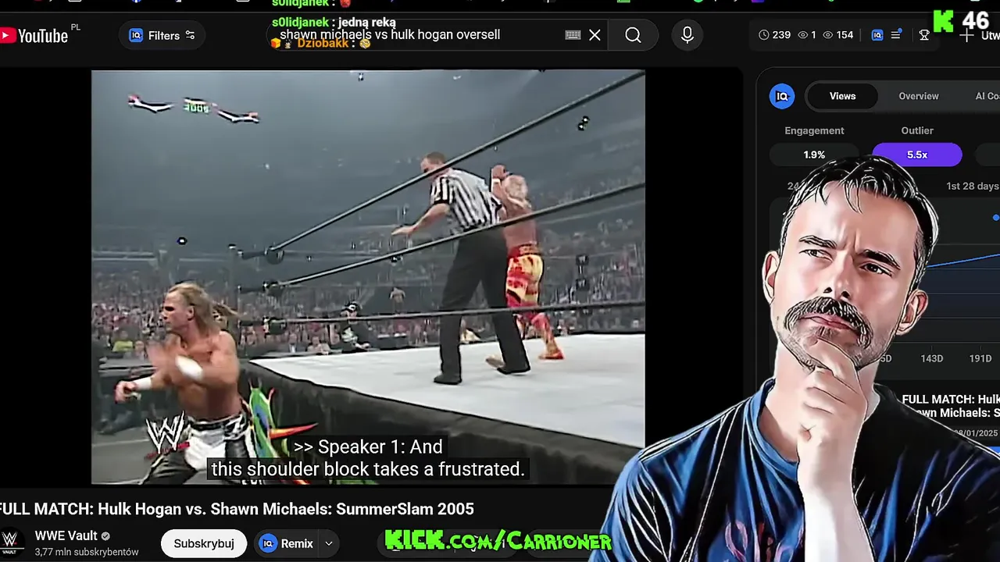The image size is (1000, 562).
Task: Click the vidIQ Remix button
Action: point(287,544)
